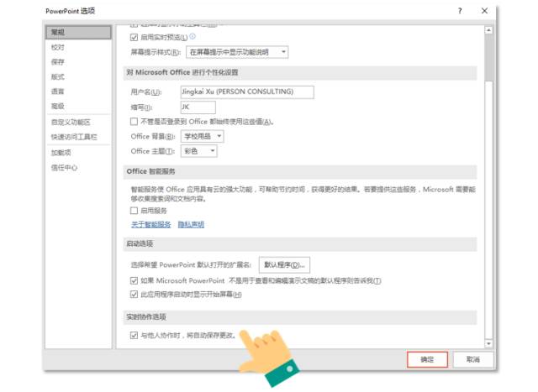538x392 pixels.
Task: Toggle the auto-save when collaborating checkbox
Action: pyautogui.click(x=134, y=335)
